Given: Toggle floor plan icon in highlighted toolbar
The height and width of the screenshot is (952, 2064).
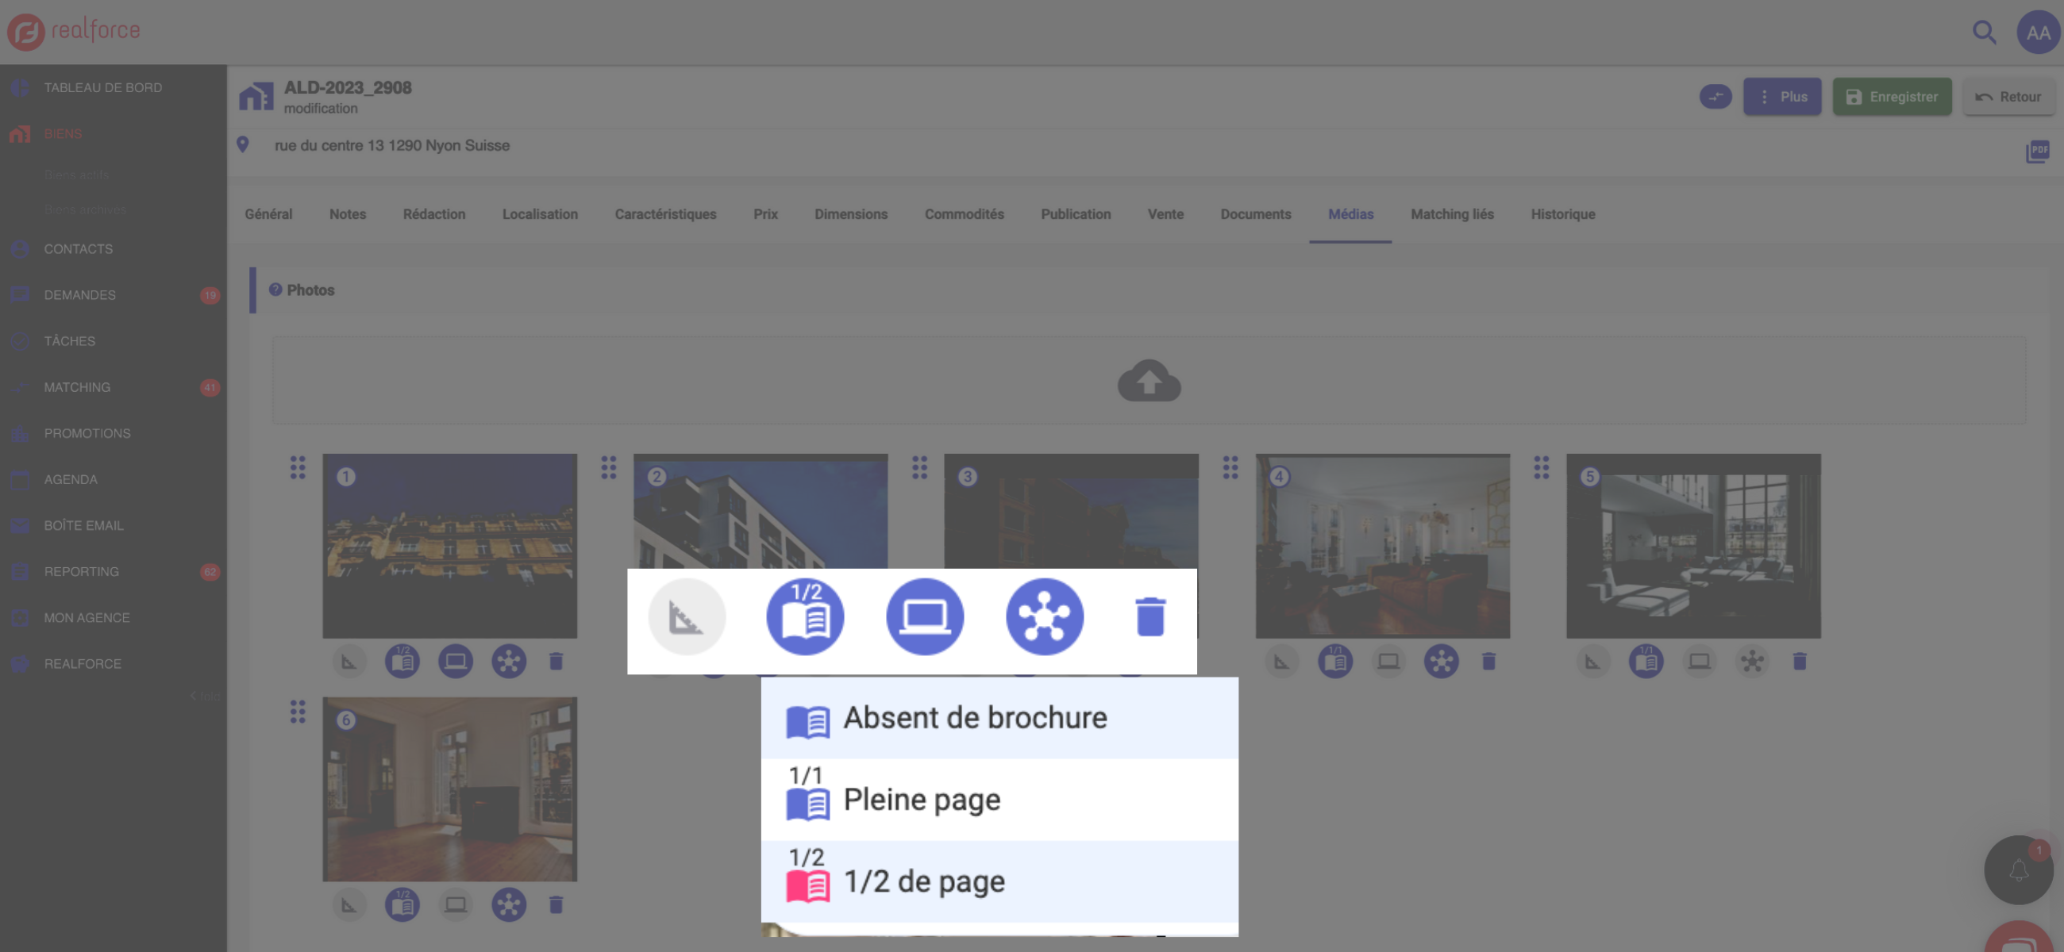Looking at the screenshot, I should point(687,616).
